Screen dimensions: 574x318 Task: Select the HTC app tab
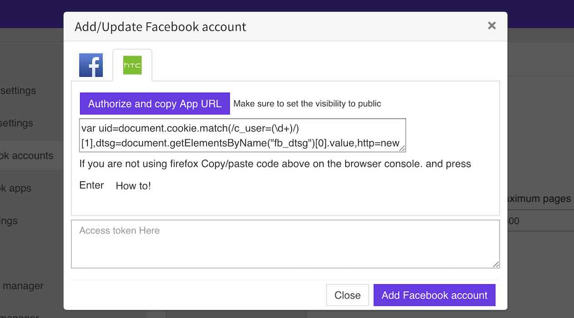(132, 65)
